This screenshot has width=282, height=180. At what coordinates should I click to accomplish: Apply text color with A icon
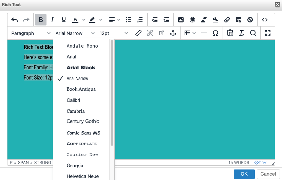pos(75,20)
